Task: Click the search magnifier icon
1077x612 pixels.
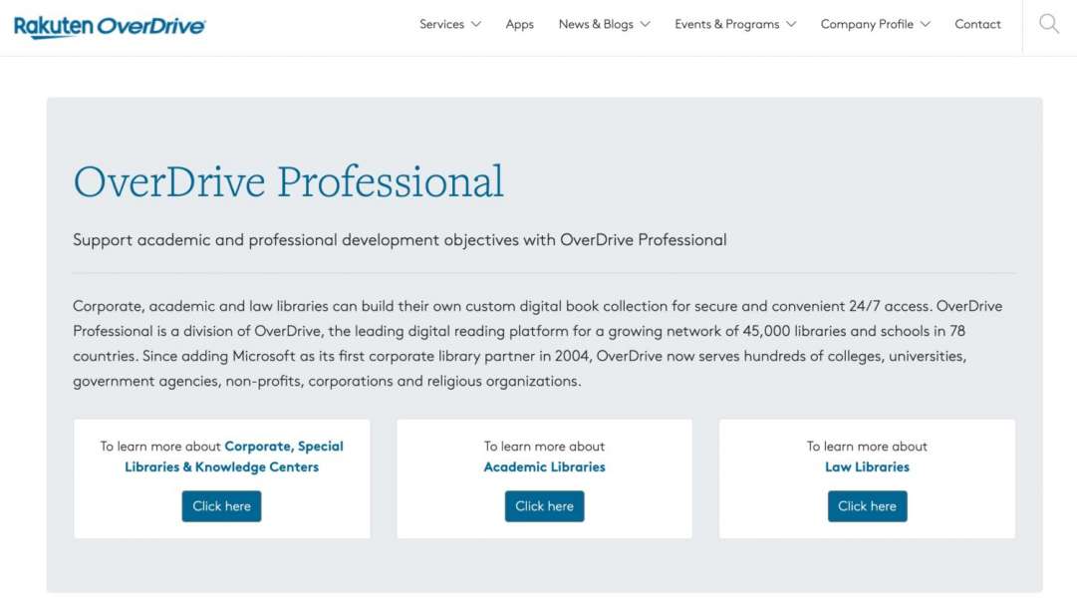Action: pyautogui.click(x=1048, y=24)
